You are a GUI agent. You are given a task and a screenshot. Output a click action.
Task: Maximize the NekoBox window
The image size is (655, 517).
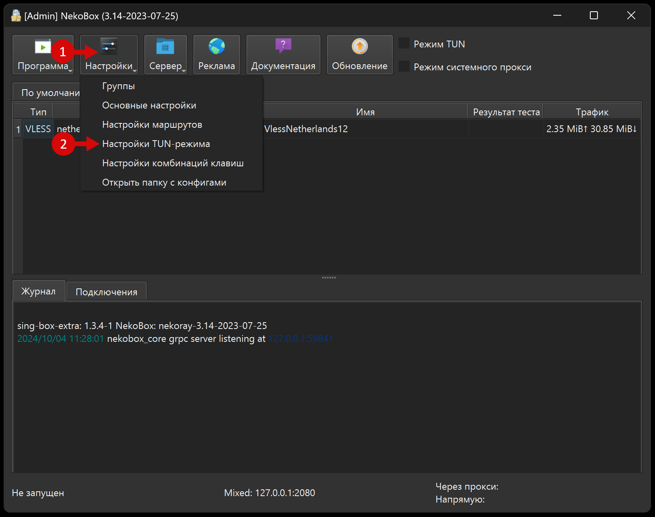pyautogui.click(x=593, y=16)
